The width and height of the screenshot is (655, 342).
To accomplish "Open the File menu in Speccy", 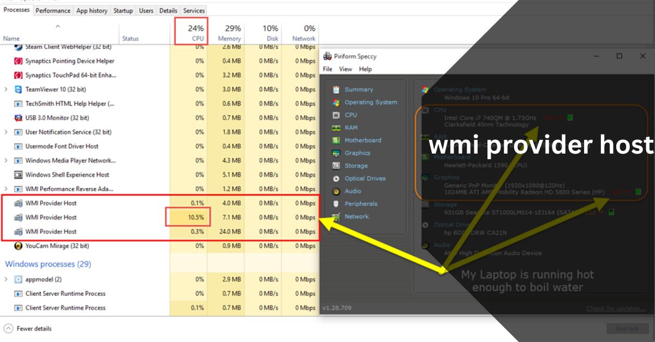I will tap(327, 69).
